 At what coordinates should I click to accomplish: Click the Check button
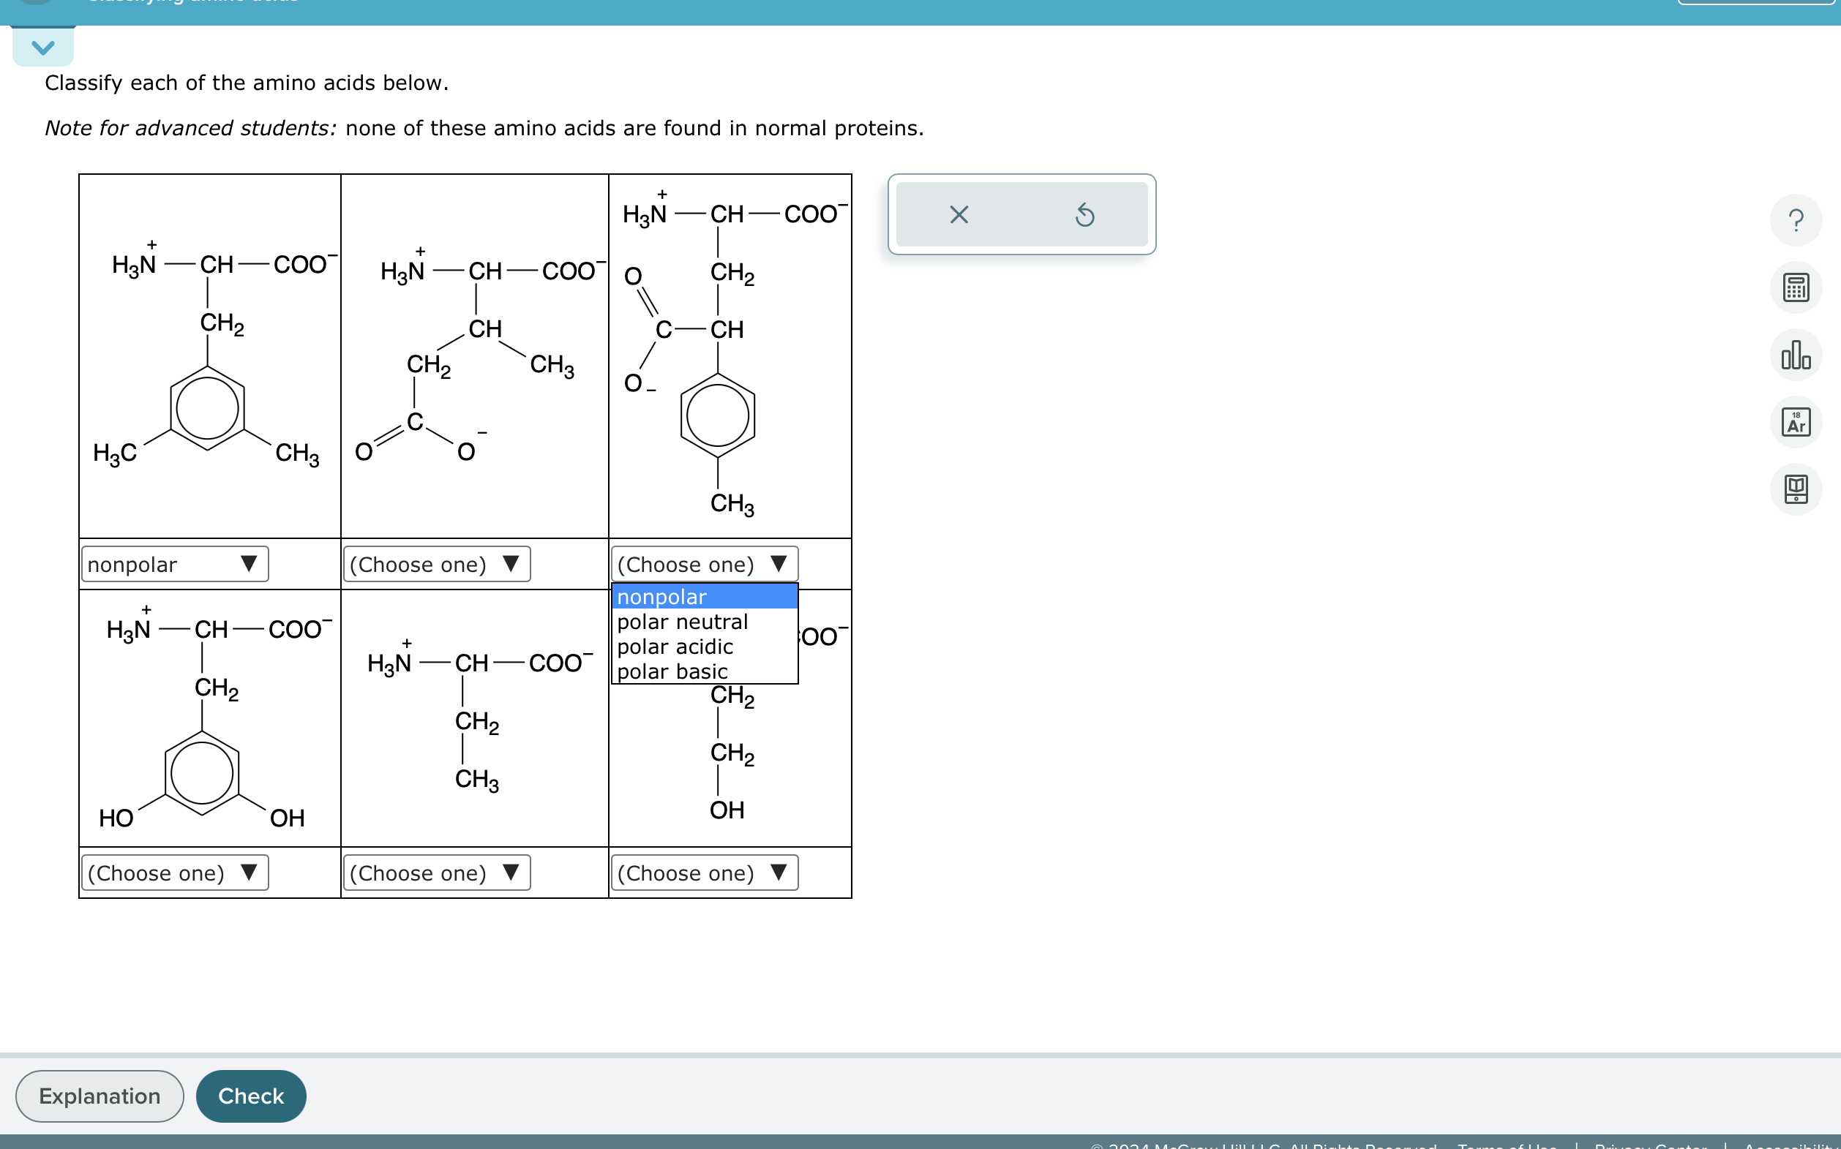(x=250, y=1096)
